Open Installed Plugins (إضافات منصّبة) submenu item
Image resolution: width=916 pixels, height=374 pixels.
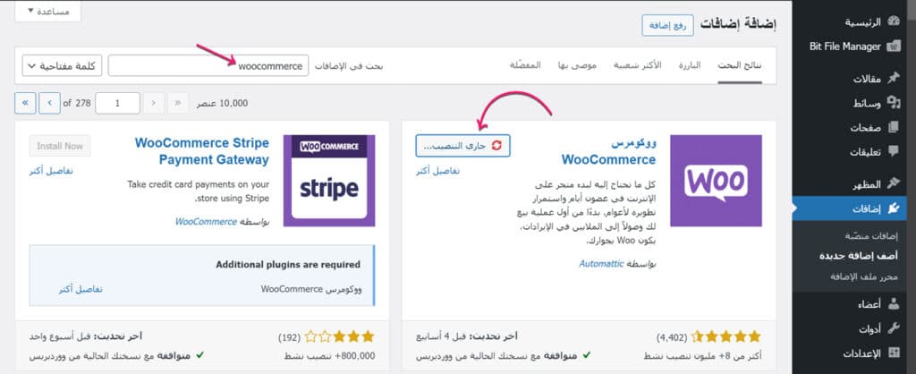871,236
